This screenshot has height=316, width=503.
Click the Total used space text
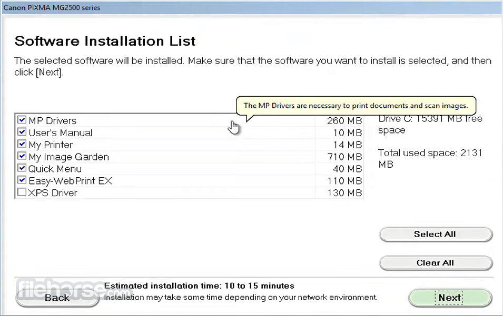(x=430, y=158)
